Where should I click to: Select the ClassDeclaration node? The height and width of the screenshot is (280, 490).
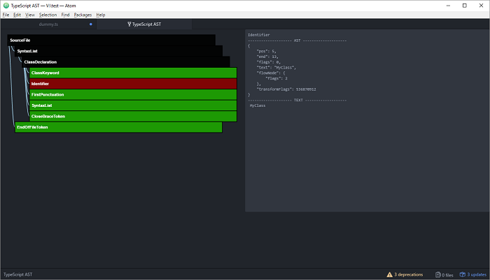pyautogui.click(x=126, y=62)
